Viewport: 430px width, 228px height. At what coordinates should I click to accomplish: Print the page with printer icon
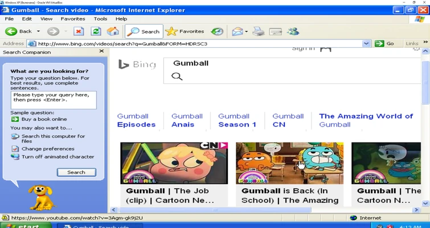coord(259,31)
